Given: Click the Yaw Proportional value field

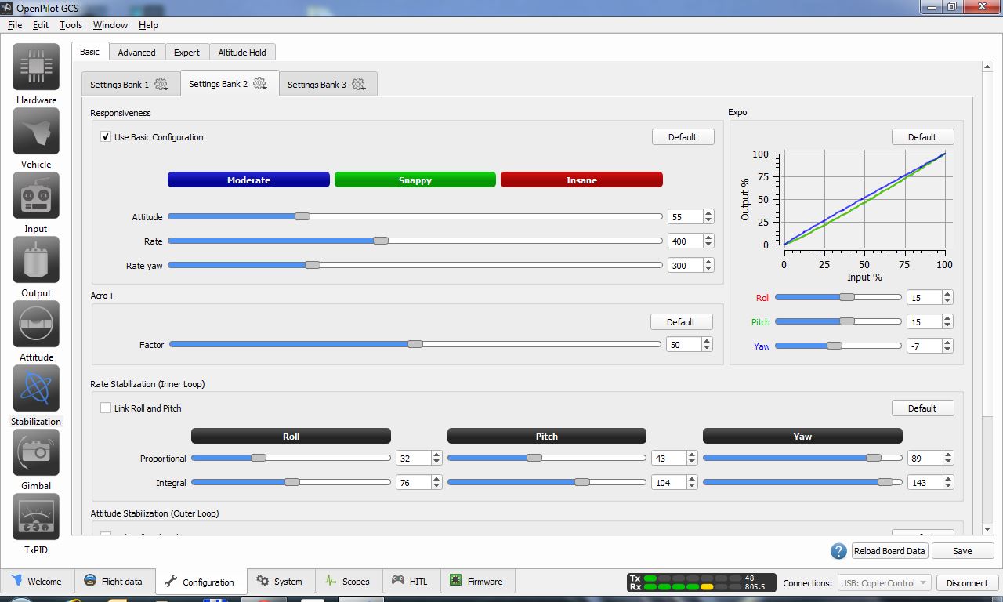Looking at the screenshot, I should (x=925, y=459).
